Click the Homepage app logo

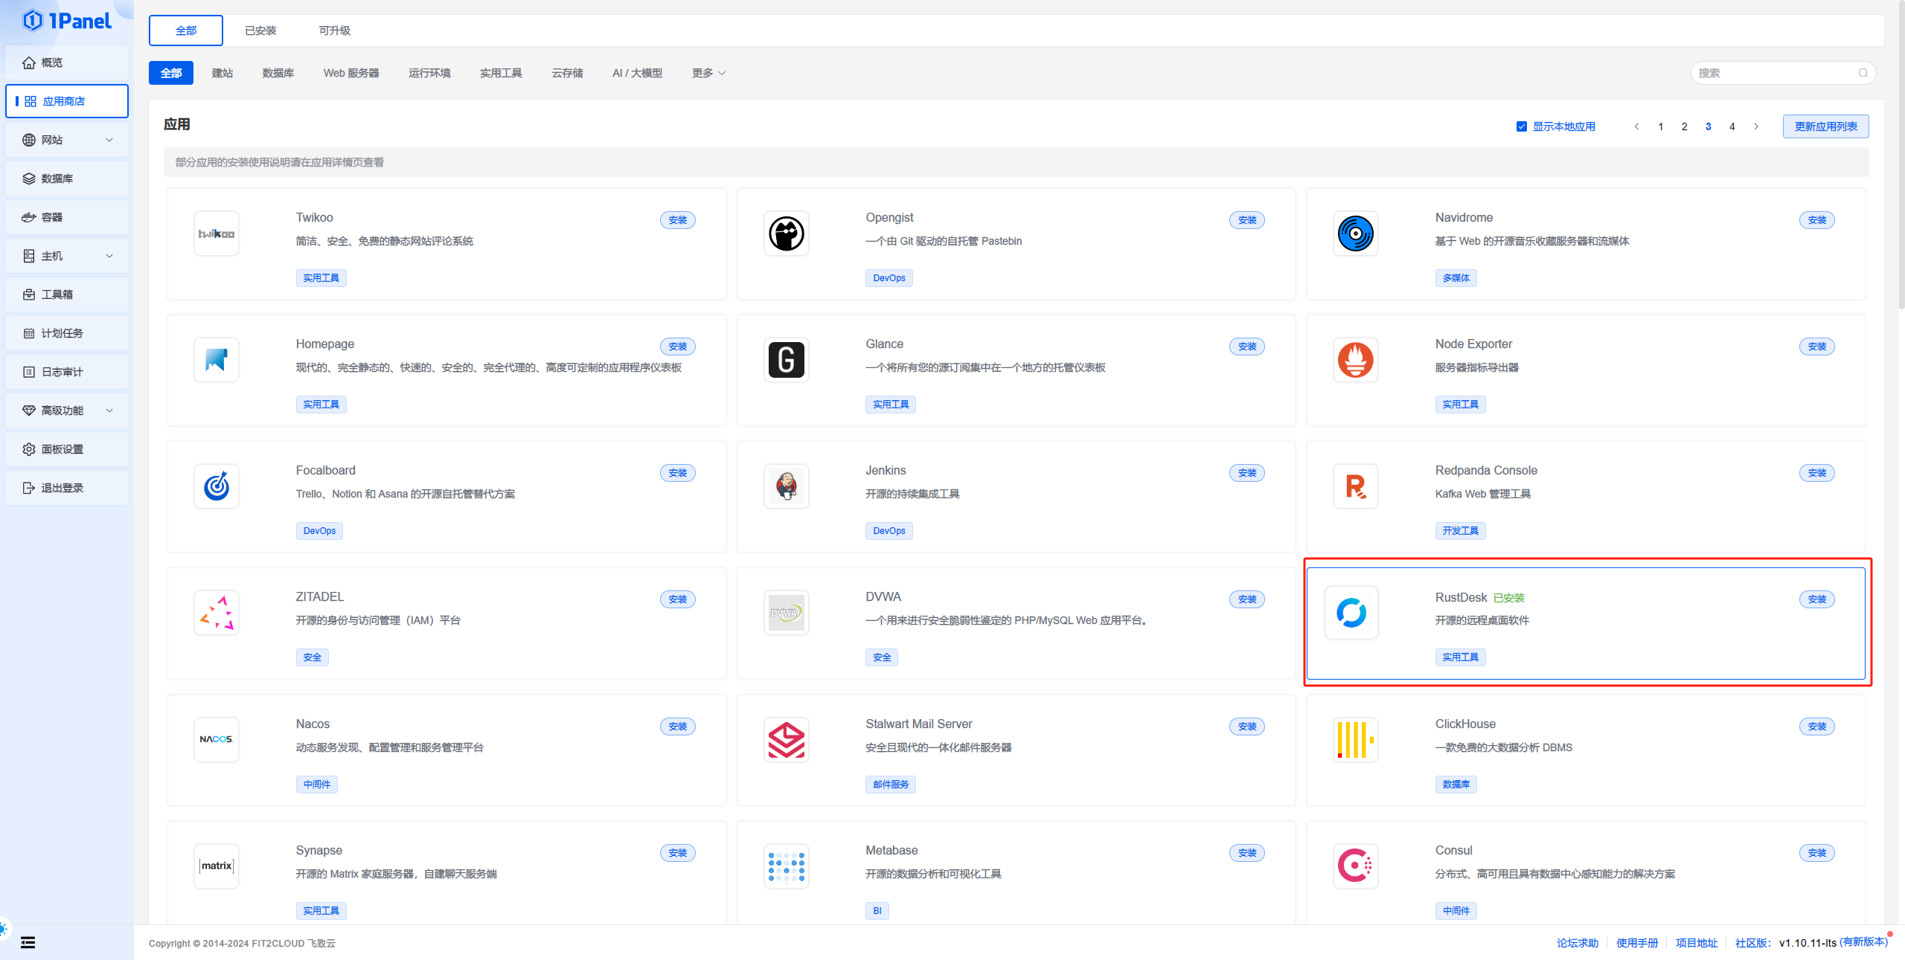tap(217, 360)
